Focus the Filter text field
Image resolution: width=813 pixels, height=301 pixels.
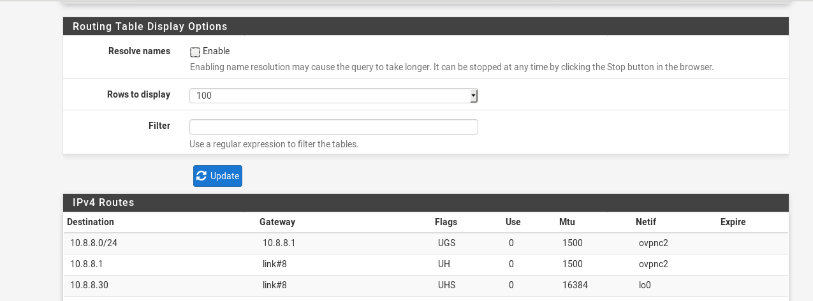333,126
